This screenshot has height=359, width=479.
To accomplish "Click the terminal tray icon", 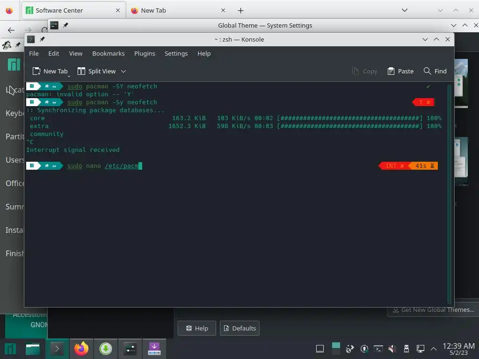I will click(x=378, y=349).
